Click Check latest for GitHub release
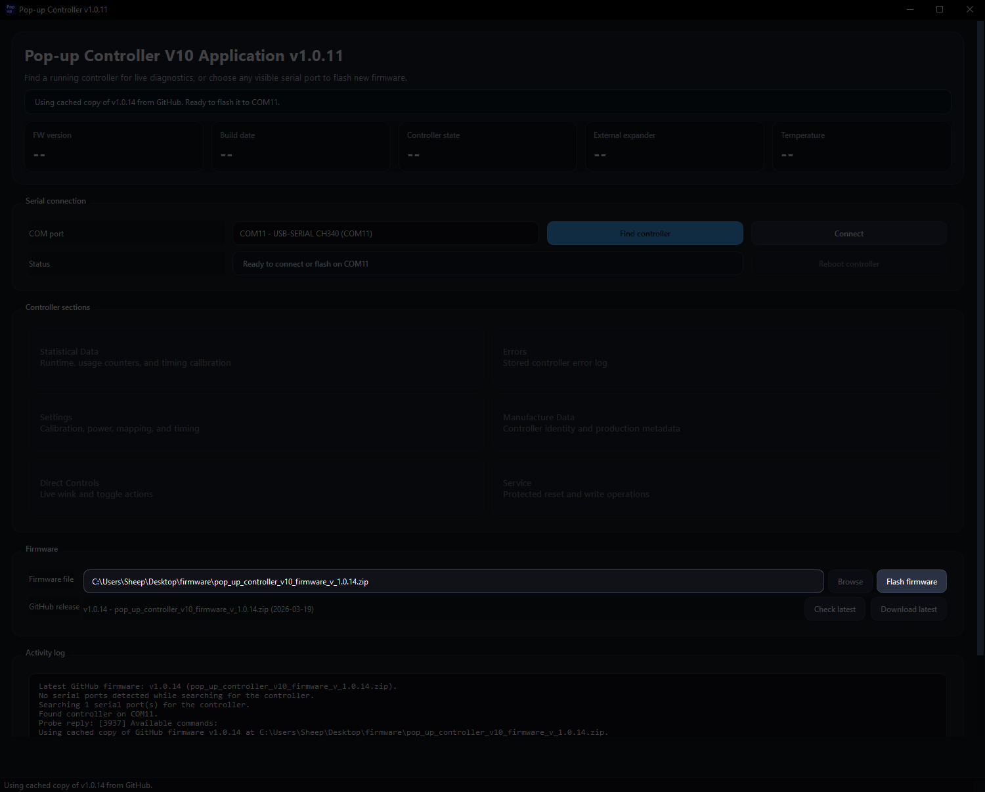This screenshot has height=792, width=985. (835, 609)
